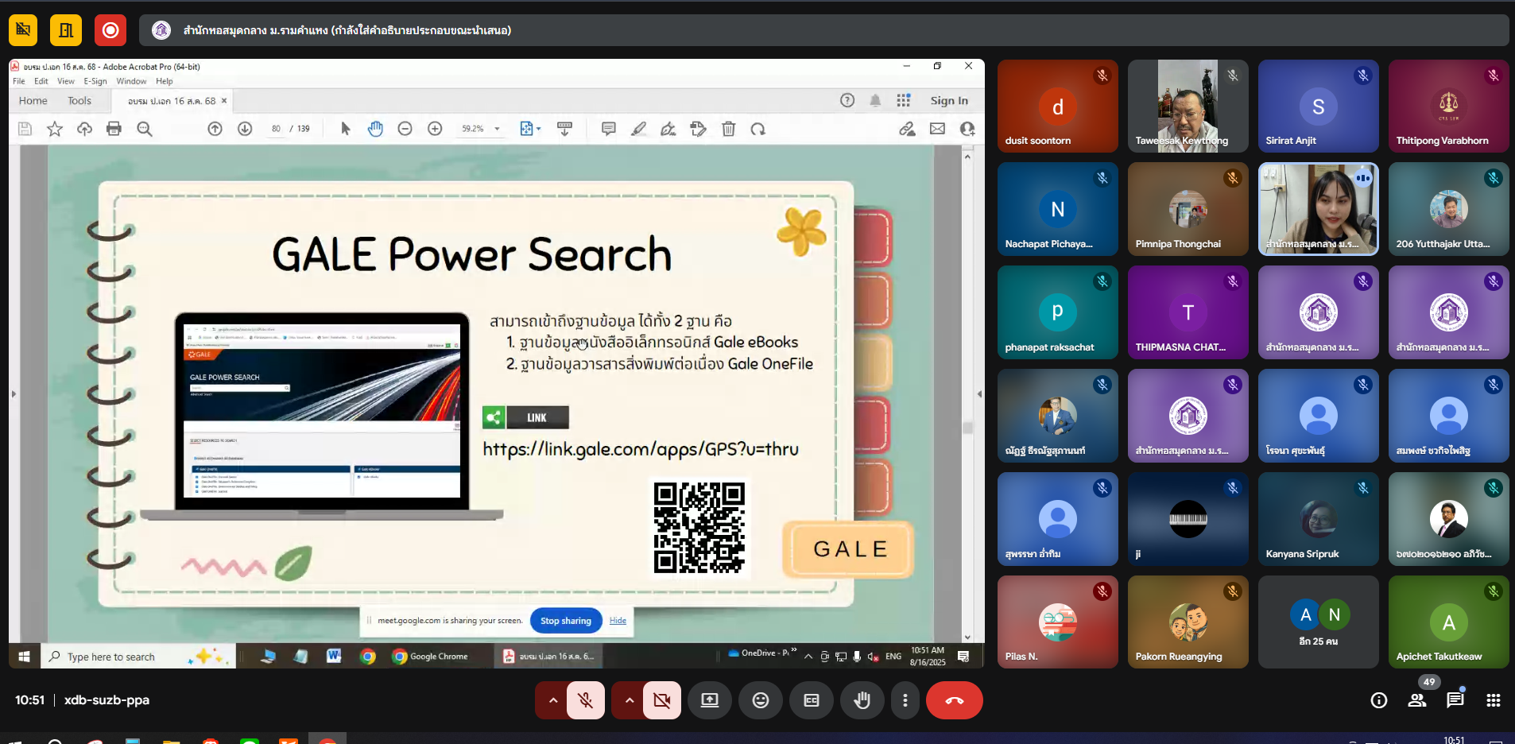Click Google Chrome in shared taskbar
This screenshot has height=744, width=1515.
[430, 657]
